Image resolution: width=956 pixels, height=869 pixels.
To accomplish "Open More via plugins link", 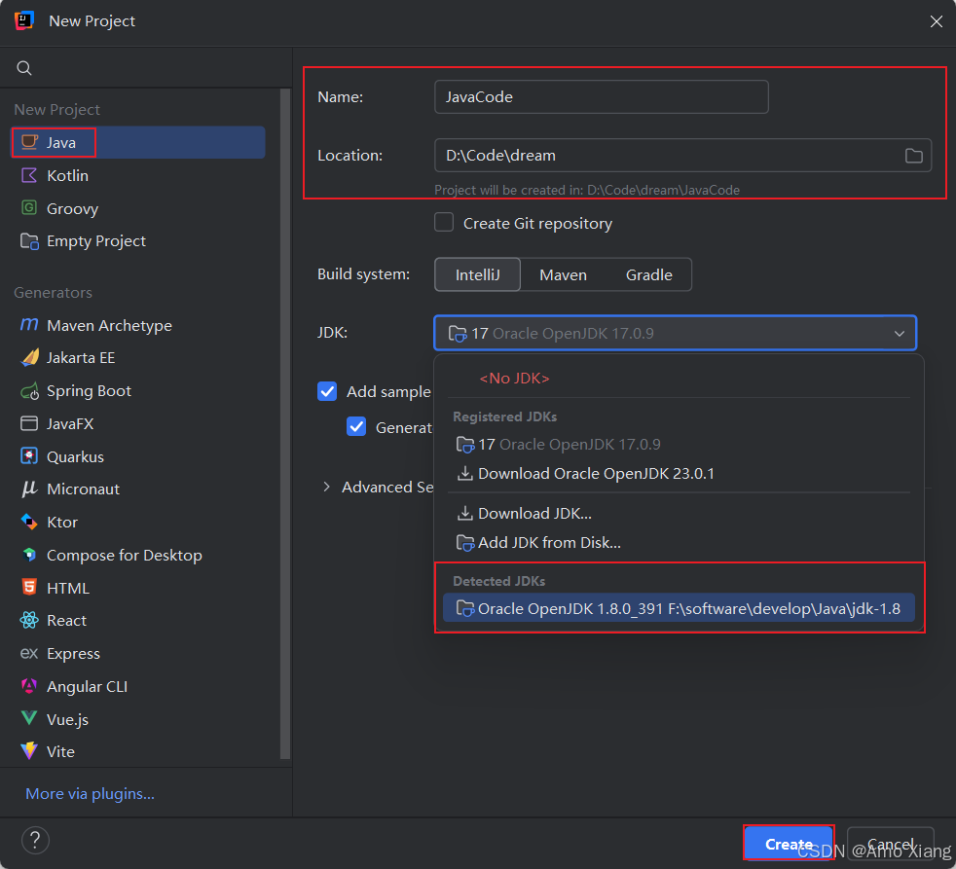I will pos(90,794).
